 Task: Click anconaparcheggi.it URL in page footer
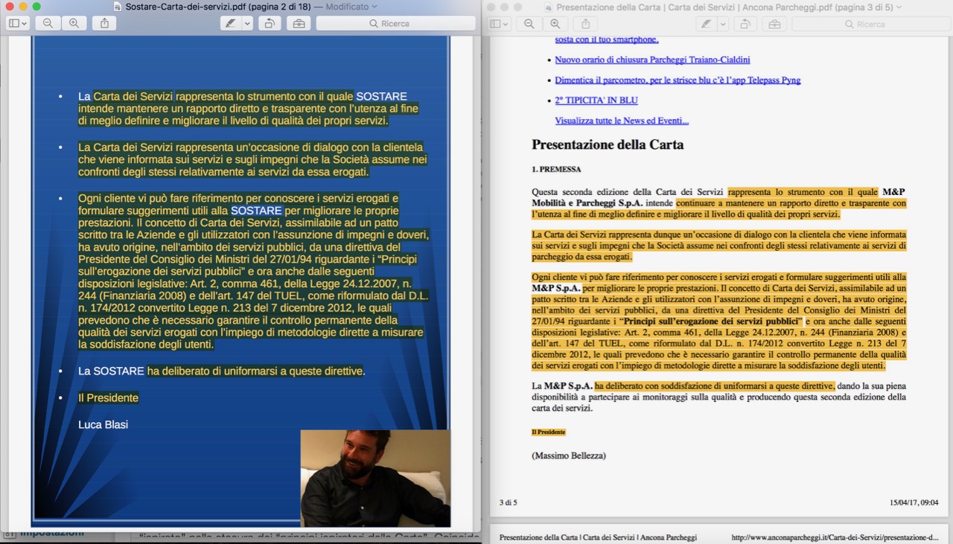(x=835, y=537)
